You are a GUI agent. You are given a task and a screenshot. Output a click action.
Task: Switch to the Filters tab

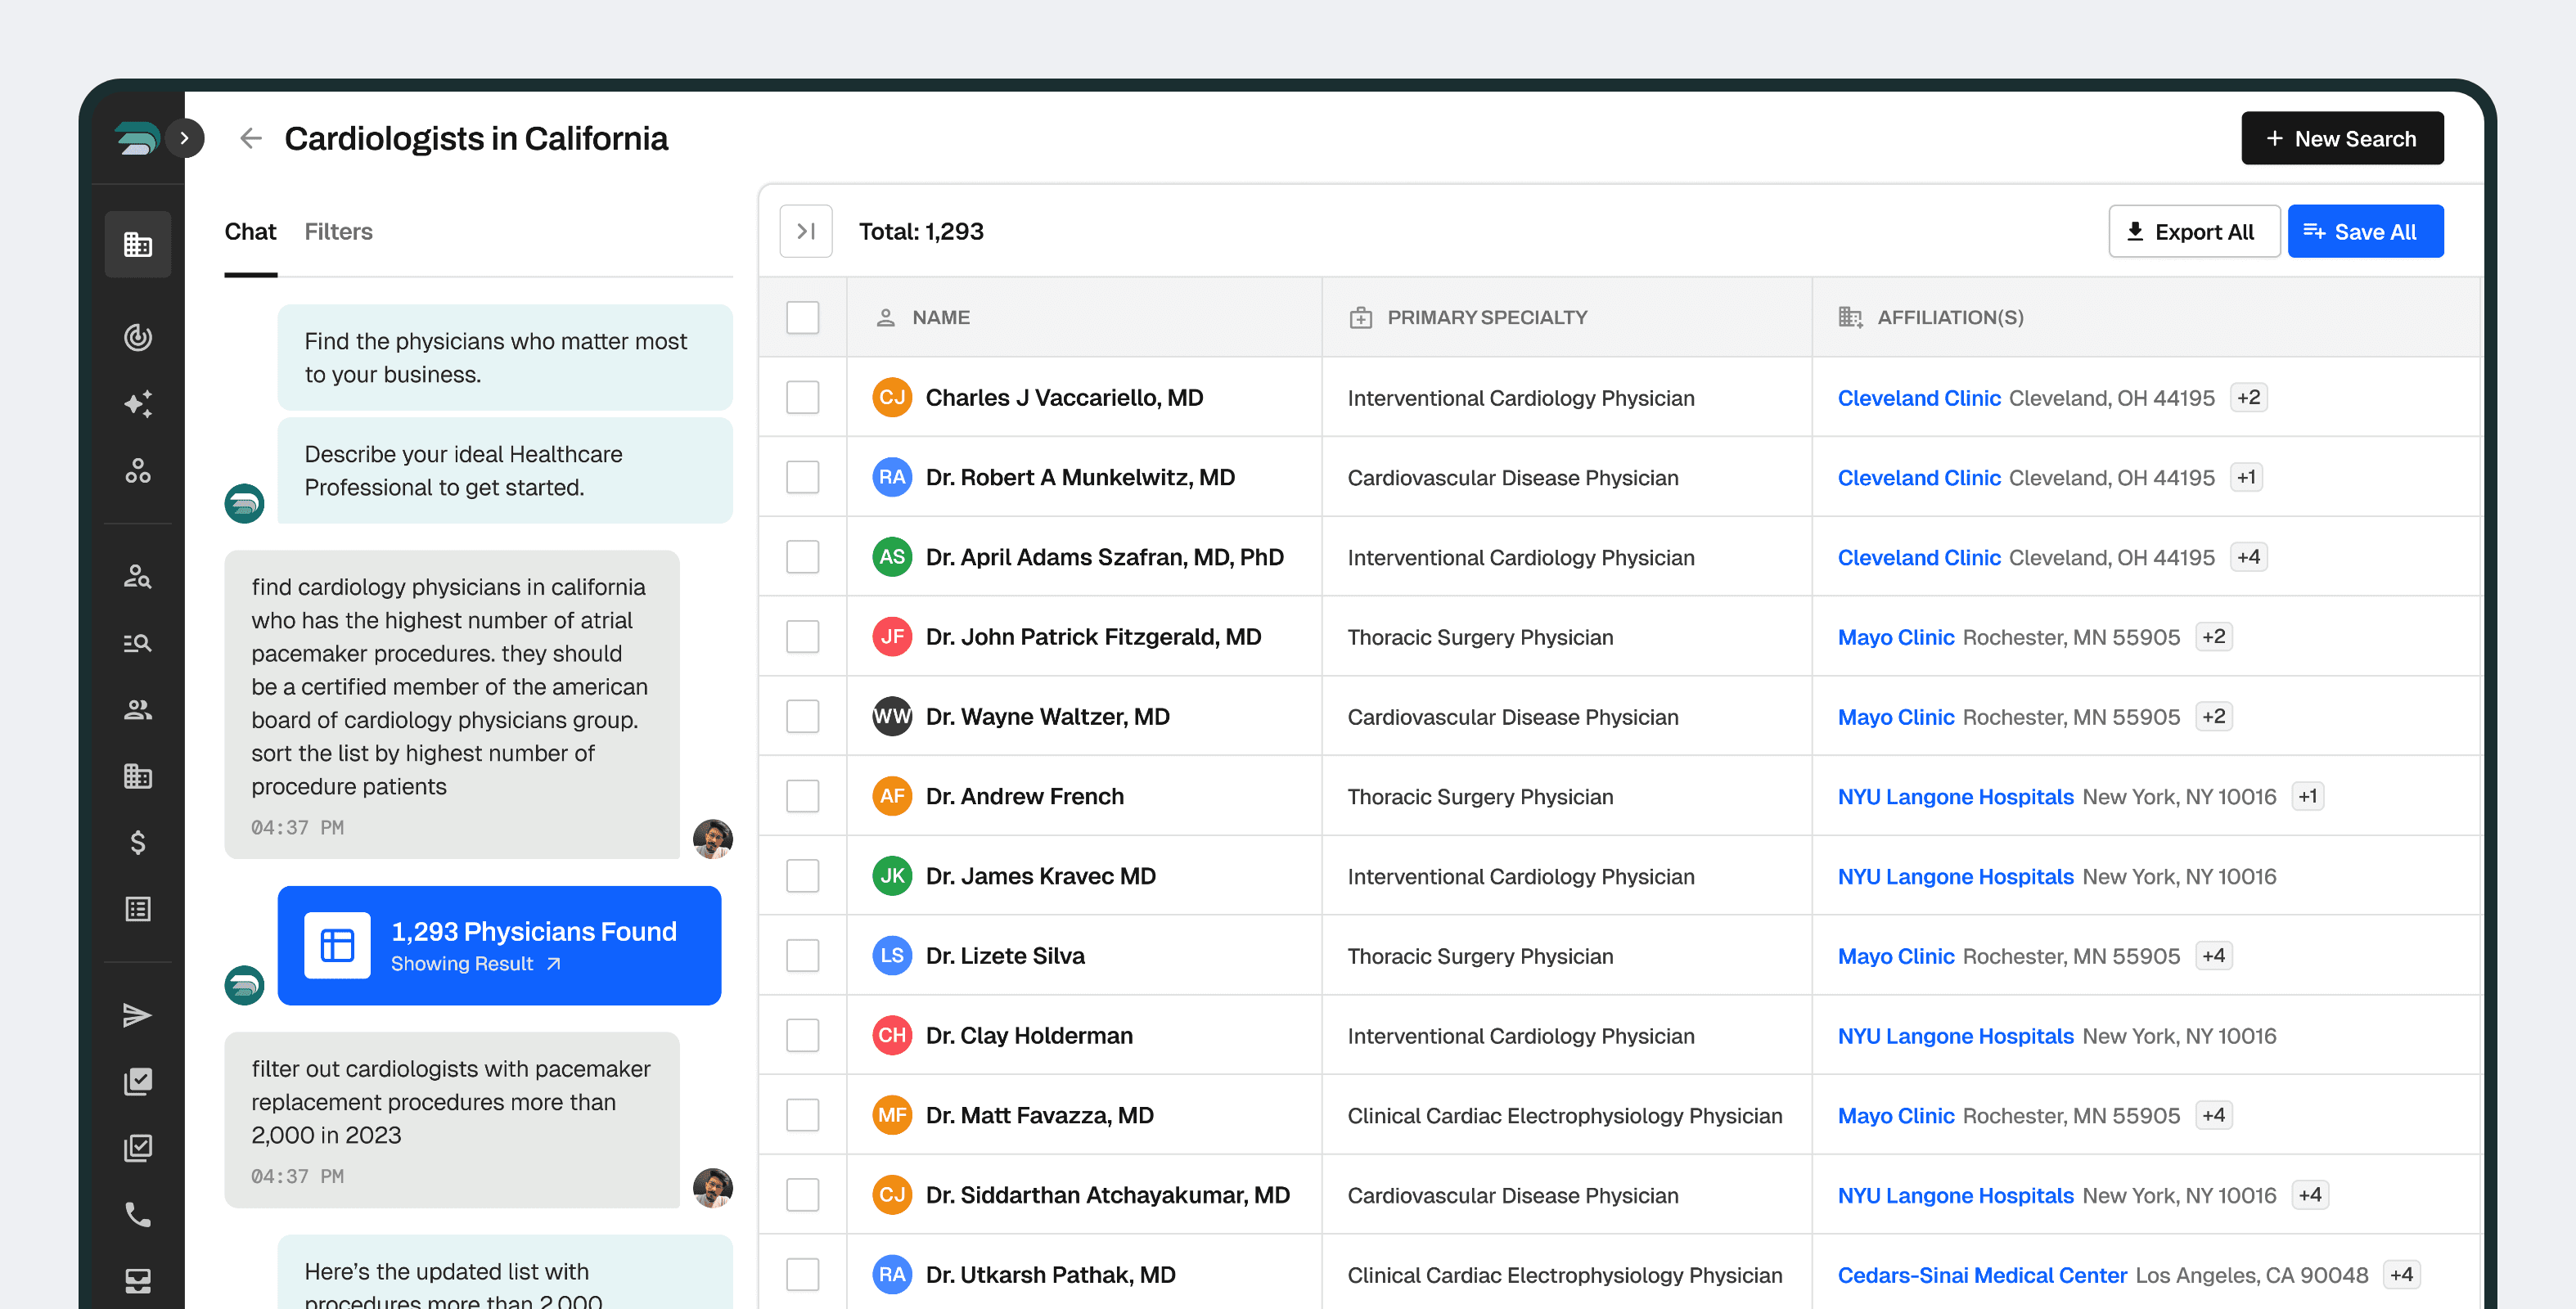tap(338, 232)
